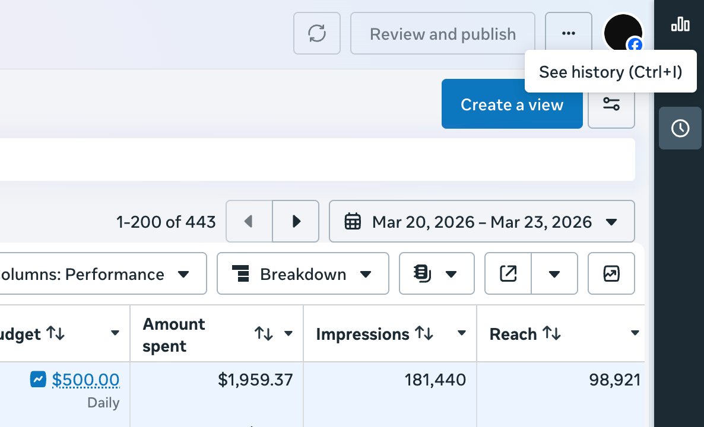This screenshot has height=427, width=704.
Task: Open filters icon beside Create a view
Action: click(x=611, y=104)
